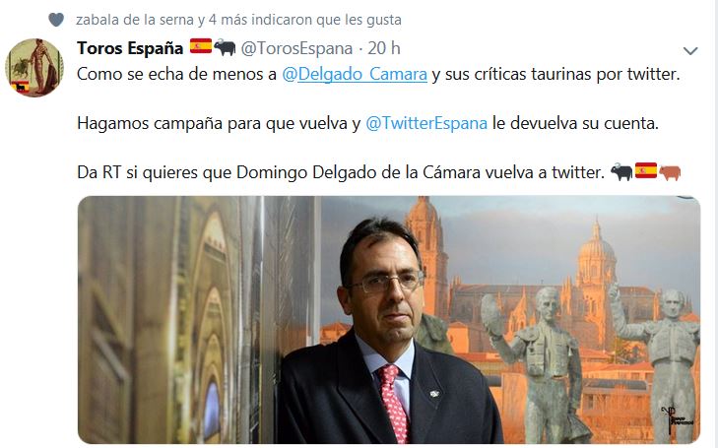The image size is (718, 448).
Task: Open the Toros España profile avatar
Action: [x=34, y=68]
